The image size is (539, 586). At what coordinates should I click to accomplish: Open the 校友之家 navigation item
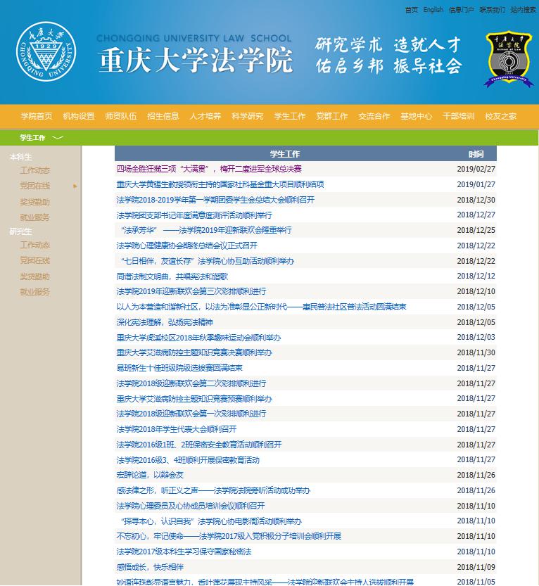pyautogui.click(x=500, y=116)
